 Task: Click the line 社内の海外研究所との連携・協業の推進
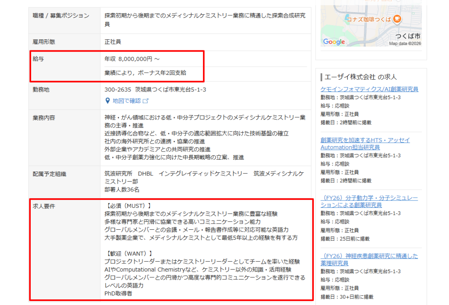(x=155, y=141)
